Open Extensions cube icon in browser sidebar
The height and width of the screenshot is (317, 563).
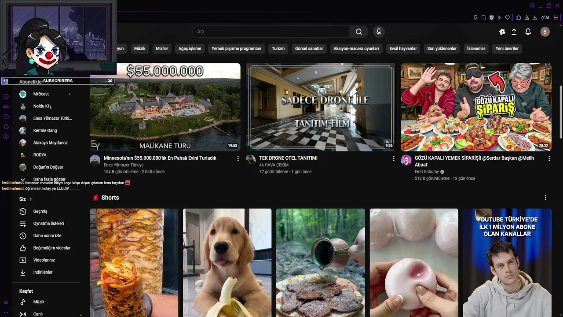[x=6, y=127]
